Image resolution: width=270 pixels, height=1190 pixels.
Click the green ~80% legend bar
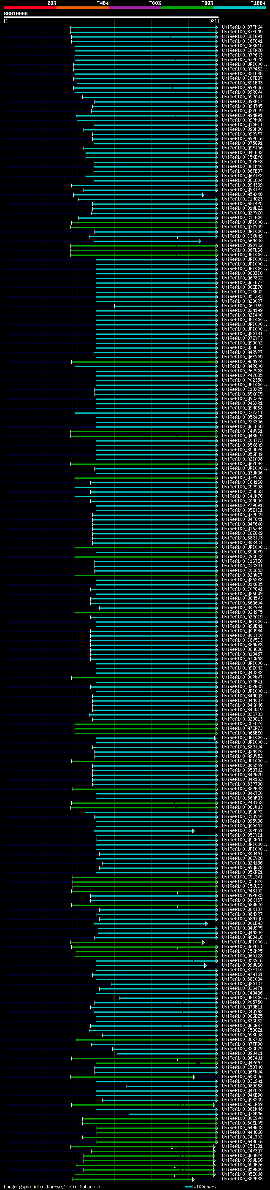(187, 8)
